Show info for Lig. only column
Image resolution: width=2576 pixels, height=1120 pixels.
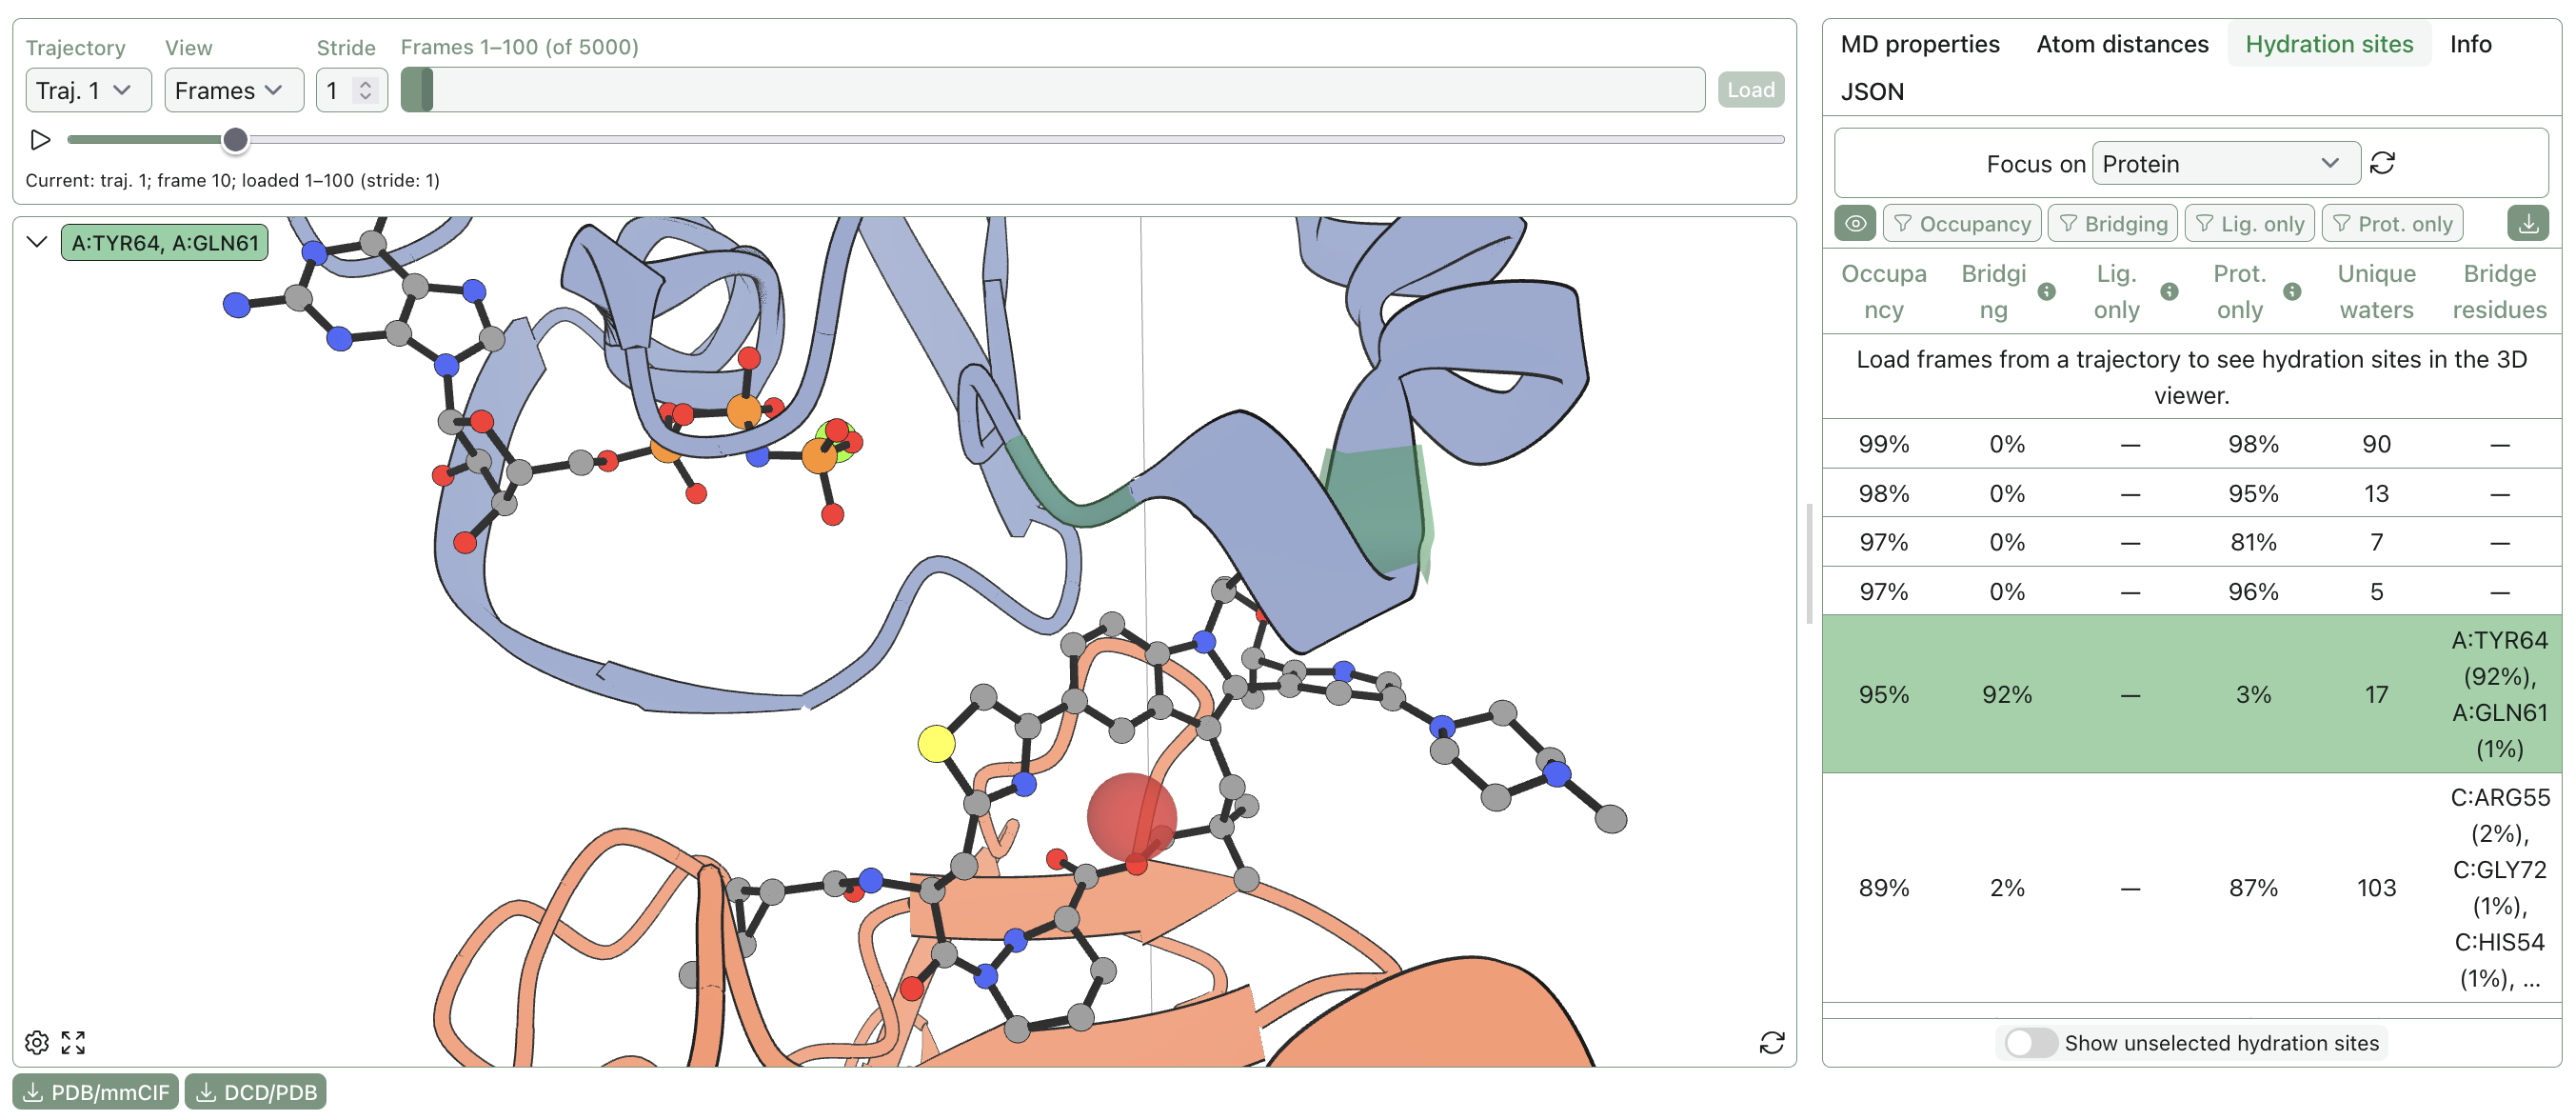click(2169, 291)
